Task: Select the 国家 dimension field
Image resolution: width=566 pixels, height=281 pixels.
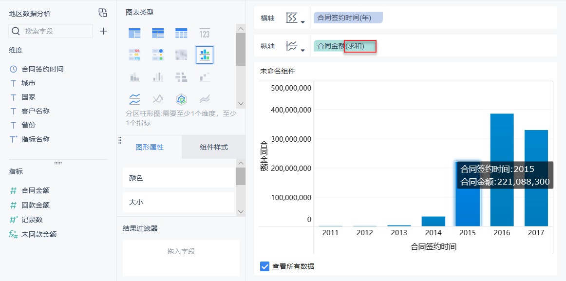Action: click(28, 97)
